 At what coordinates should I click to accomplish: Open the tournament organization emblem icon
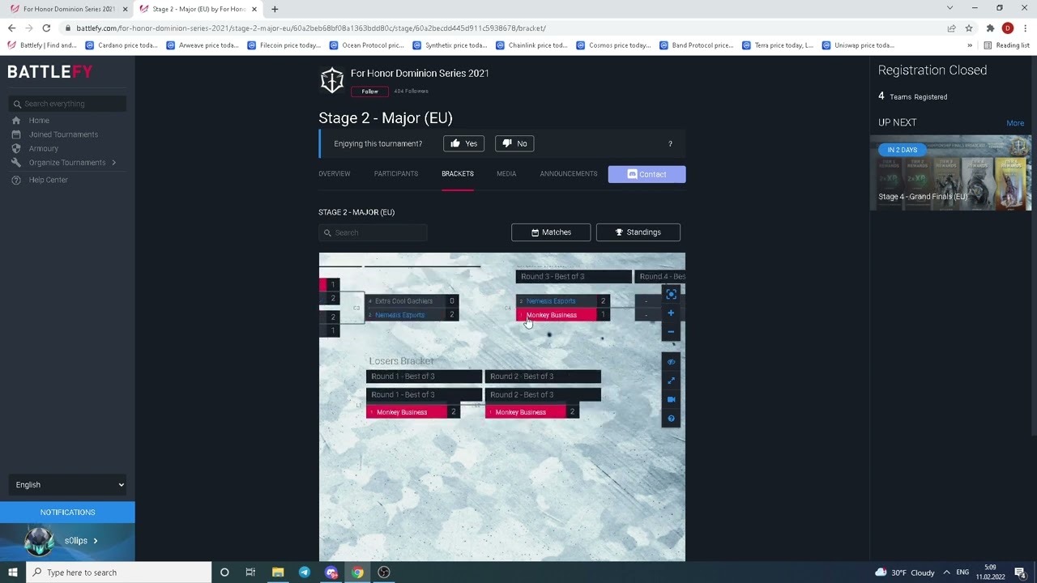pyautogui.click(x=331, y=80)
